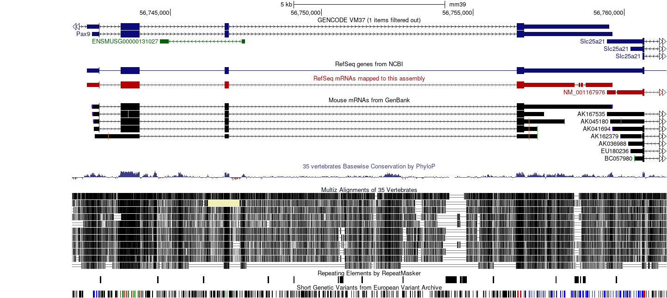Select the EU180236 mRNA label

click(614, 151)
